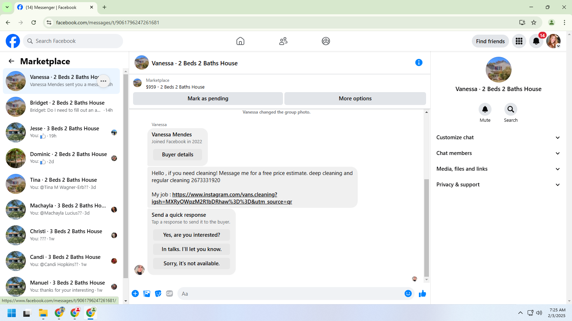Open the Instagram vans.cleaning link
572x321 pixels.
click(x=222, y=198)
